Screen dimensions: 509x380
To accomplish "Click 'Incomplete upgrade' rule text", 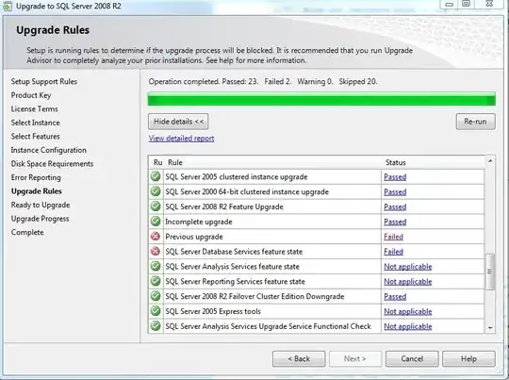I will 199,222.
